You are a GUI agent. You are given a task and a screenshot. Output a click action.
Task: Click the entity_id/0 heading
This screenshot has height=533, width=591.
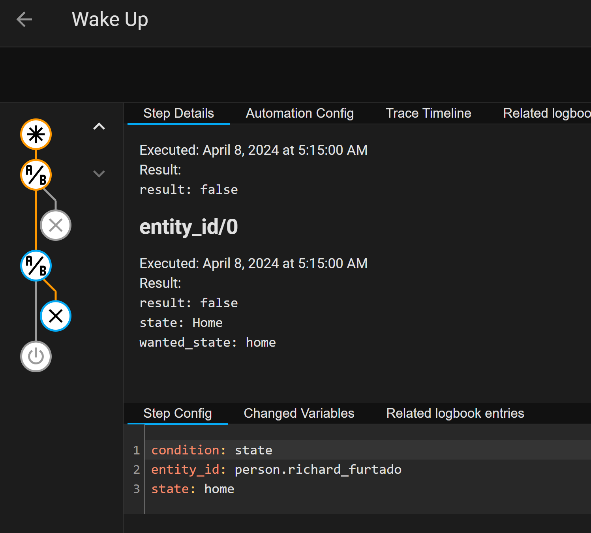coord(189,227)
